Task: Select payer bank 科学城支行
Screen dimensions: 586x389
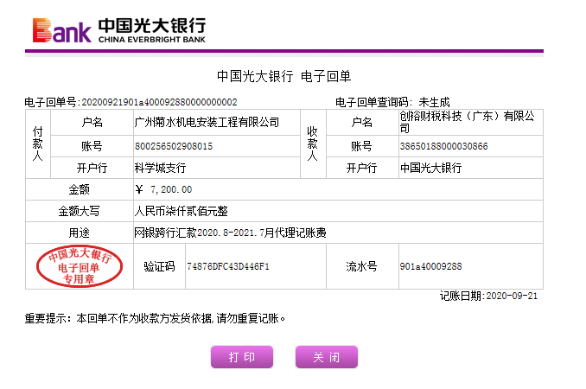Action: pyautogui.click(x=160, y=168)
